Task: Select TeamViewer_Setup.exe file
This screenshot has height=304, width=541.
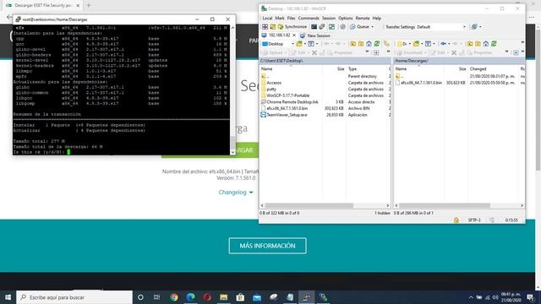Action: click(287, 115)
